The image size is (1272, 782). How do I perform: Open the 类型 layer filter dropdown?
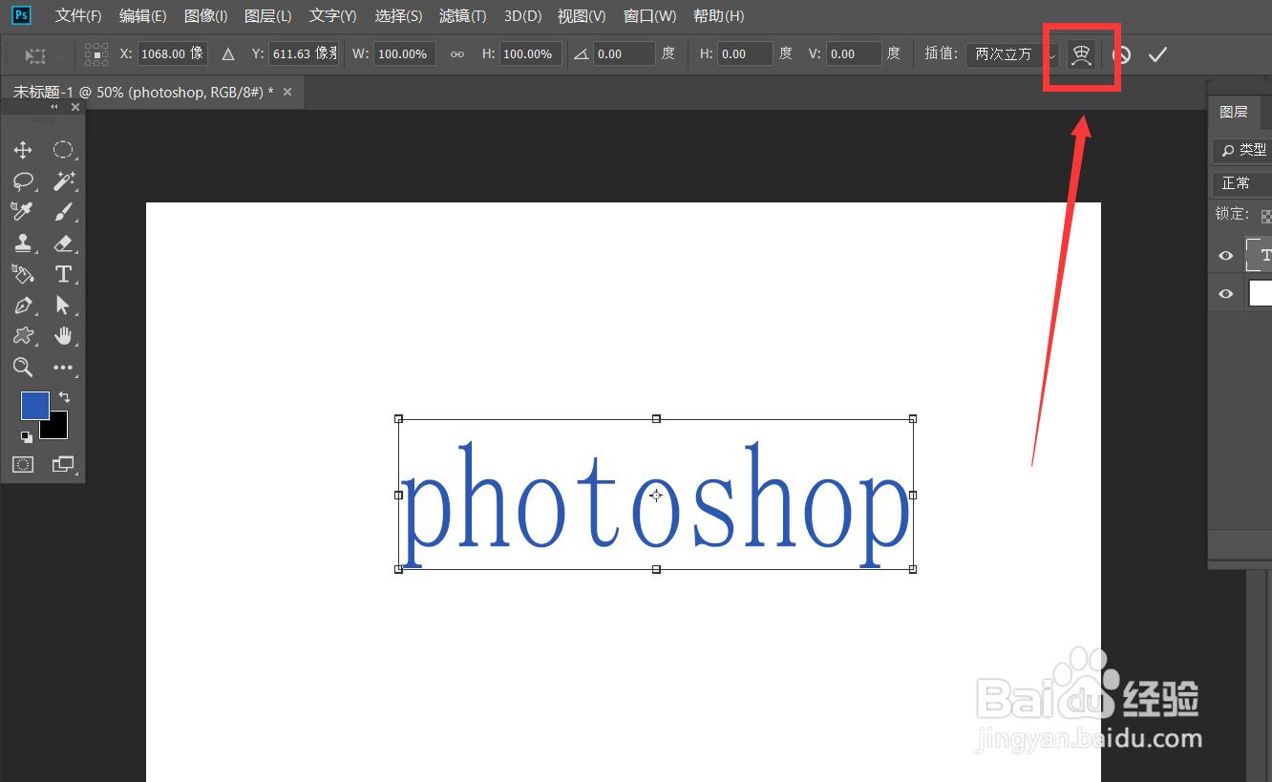pyautogui.click(x=1243, y=150)
